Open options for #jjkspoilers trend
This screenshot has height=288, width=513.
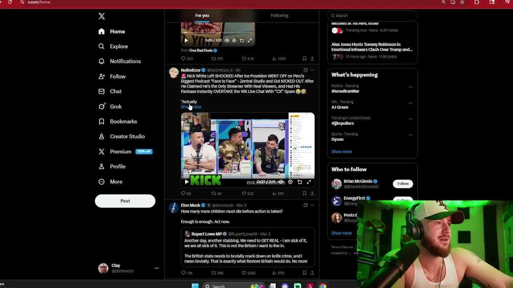pyautogui.click(x=410, y=119)
